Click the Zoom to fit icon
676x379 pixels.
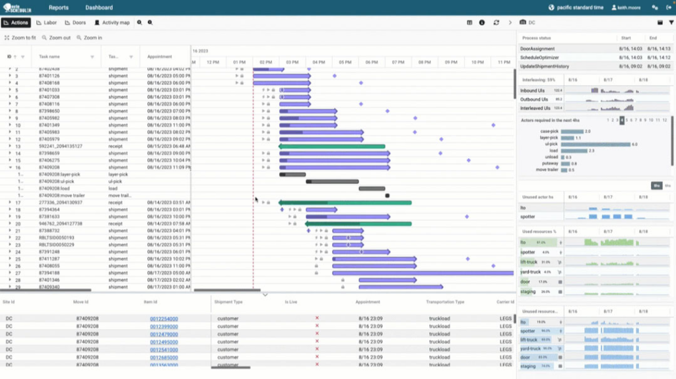[x=7, y=38]
